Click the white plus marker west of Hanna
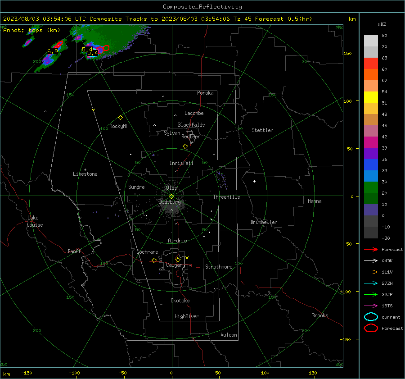The image size is (405, 379). 254,181
